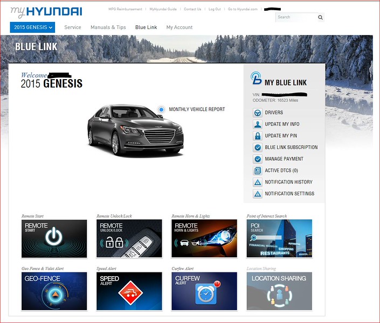
Task: Click the Update My Info person icon
Action: pyautogui.click(x=258, y=124)
